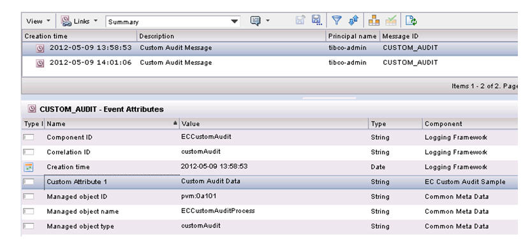Select the 13:58:53 Custom Audit Message row
This screenshot has height=241, width=530.
pos(270,48)
